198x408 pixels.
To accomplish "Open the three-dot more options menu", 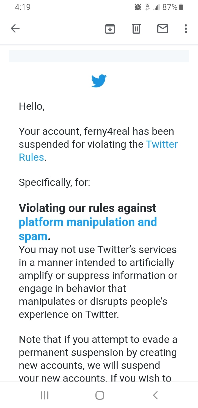I will (x=186, y=29).
